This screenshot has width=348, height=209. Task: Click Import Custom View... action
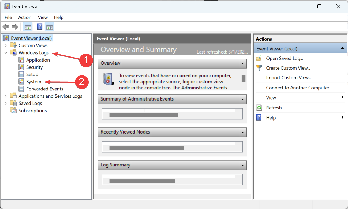click(289, 78)
